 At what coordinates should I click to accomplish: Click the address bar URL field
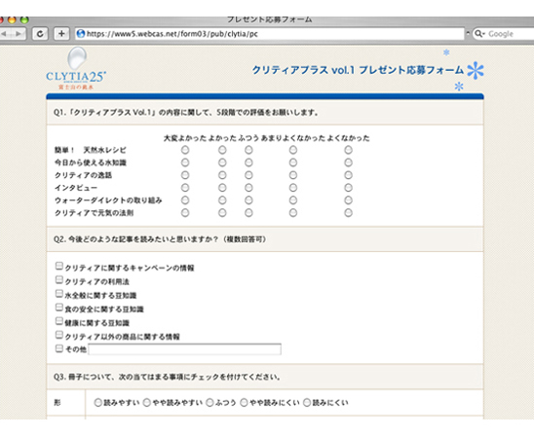269,34
